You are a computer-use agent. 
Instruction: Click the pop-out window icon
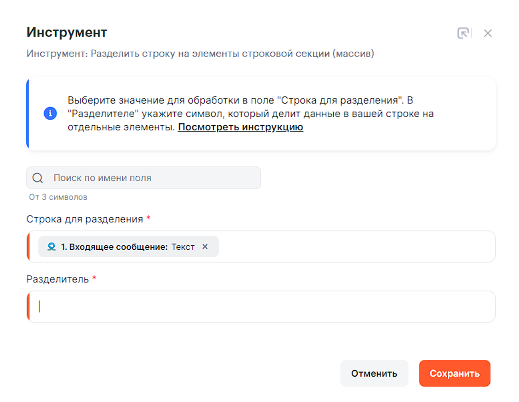pyautogui.click(x=463, y=33)
